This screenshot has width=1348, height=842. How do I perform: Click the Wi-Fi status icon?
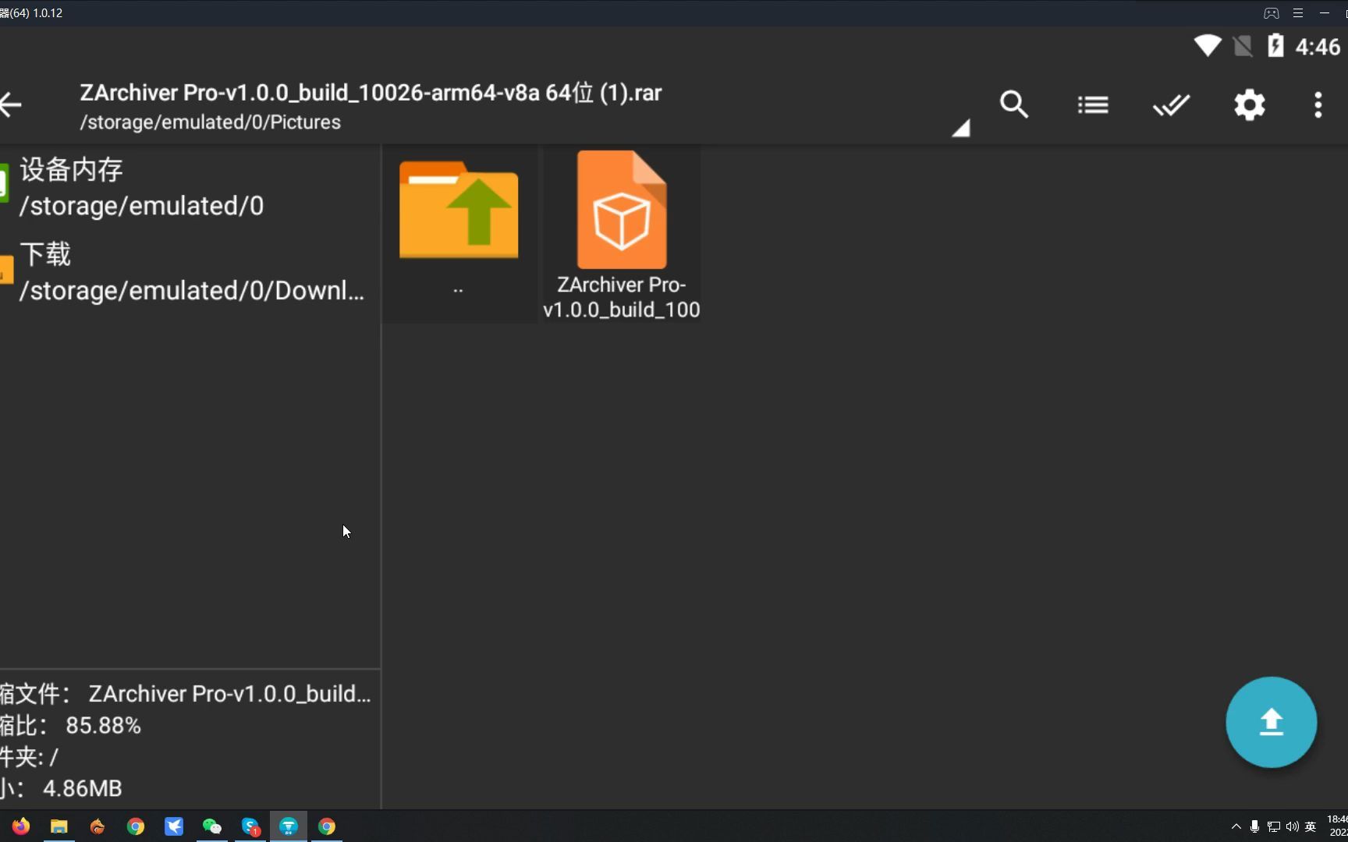click(1208, 46)
